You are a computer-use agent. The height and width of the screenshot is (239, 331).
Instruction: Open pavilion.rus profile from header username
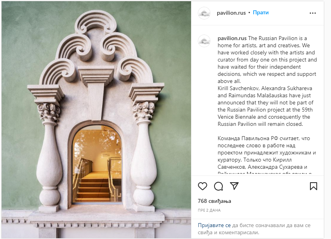click(x=231, y=13)
